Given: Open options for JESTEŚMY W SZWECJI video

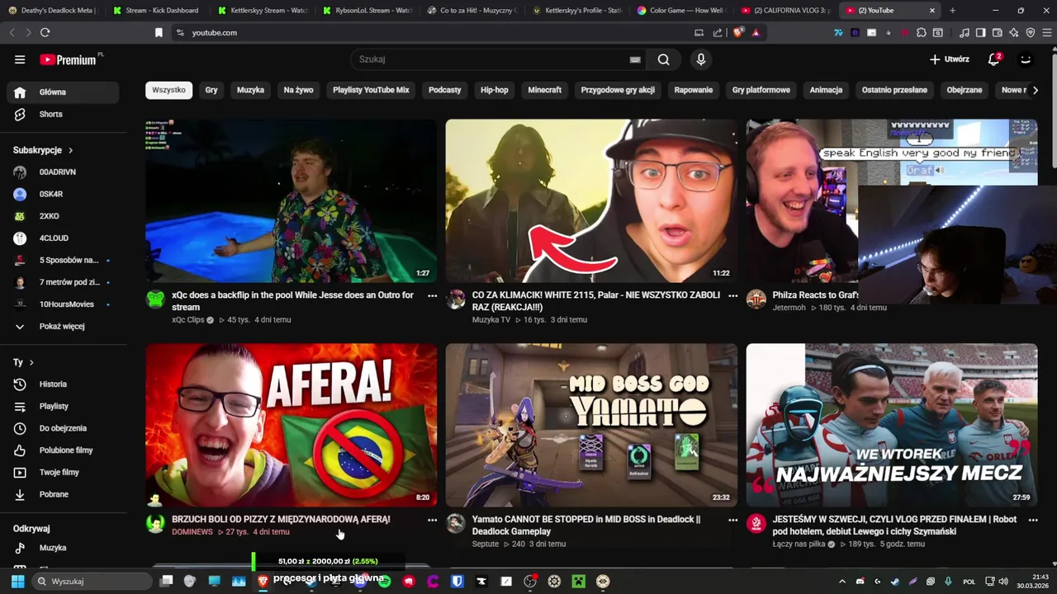Looking at the screenshot, I should 1033,521.
